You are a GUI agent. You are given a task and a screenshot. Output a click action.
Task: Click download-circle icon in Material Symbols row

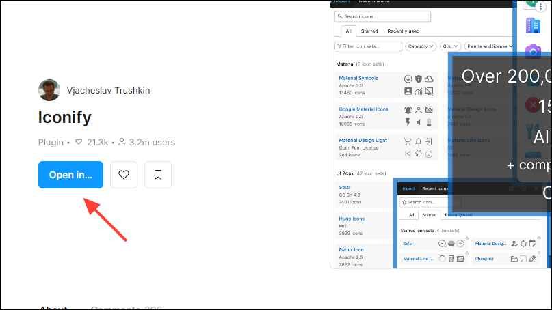click(x=408, y=79)
